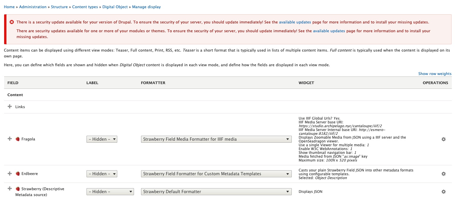Click the drag handle for Links row

(x=9, y=107)
